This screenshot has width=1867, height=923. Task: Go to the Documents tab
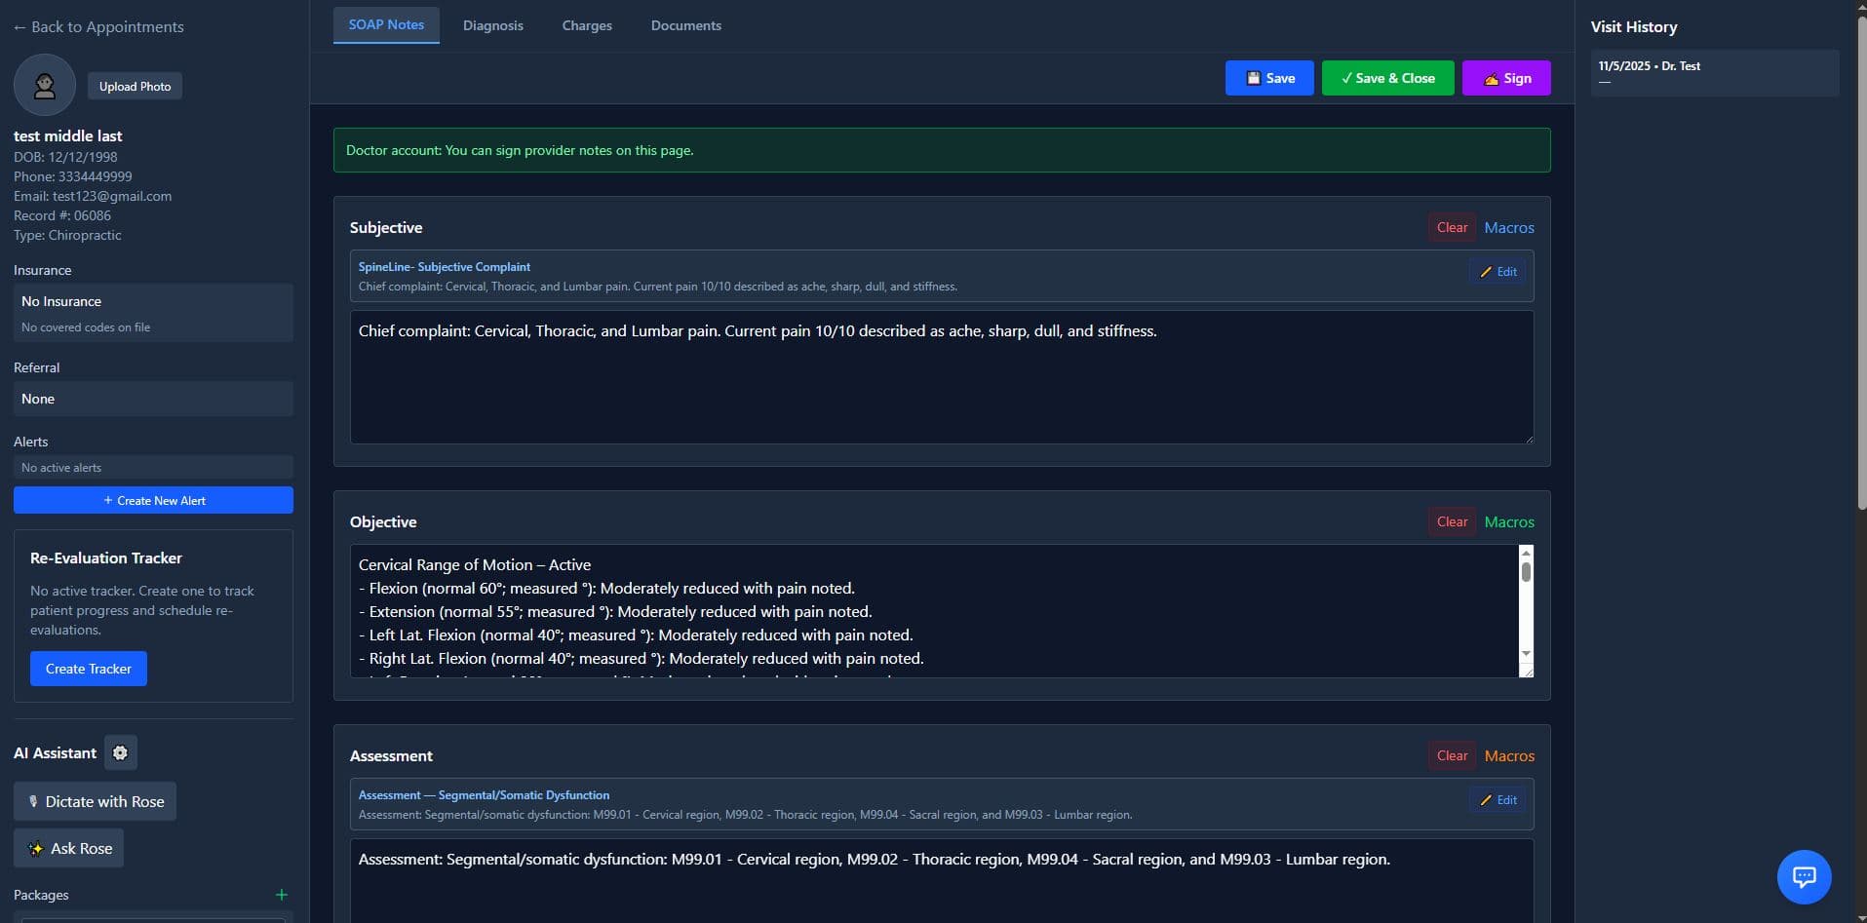coord(685,25)
